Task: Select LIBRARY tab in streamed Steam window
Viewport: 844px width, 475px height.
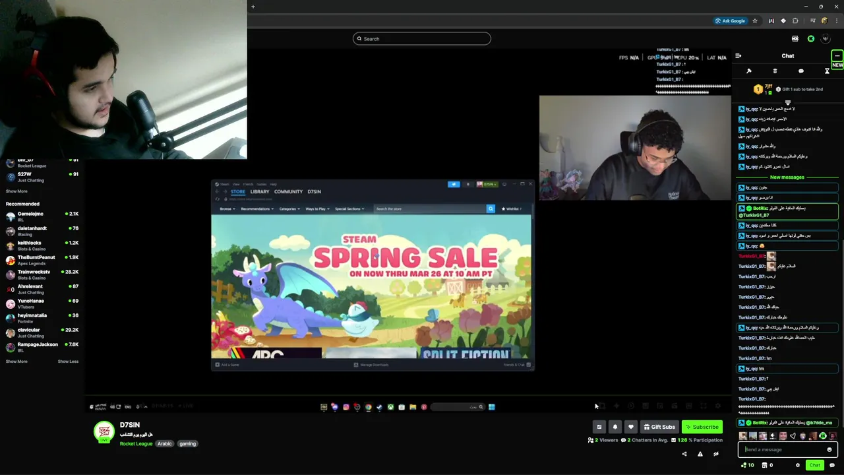Action: [x=259, y=192]
